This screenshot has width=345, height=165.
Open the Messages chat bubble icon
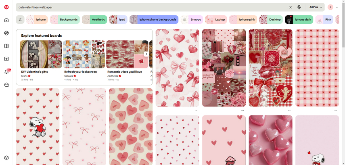pyautogui.click(x=6, y=85)
